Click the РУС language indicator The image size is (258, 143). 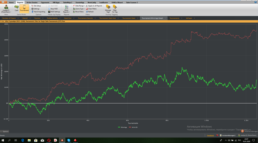coord(240,140)
